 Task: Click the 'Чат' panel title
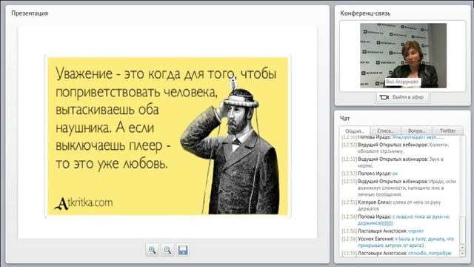(344, 119)
